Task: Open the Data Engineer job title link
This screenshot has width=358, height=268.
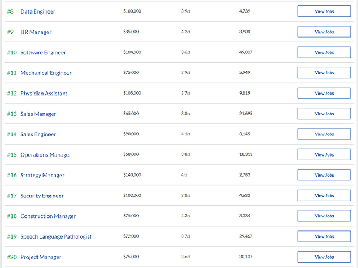Action: tap(38, 11)
